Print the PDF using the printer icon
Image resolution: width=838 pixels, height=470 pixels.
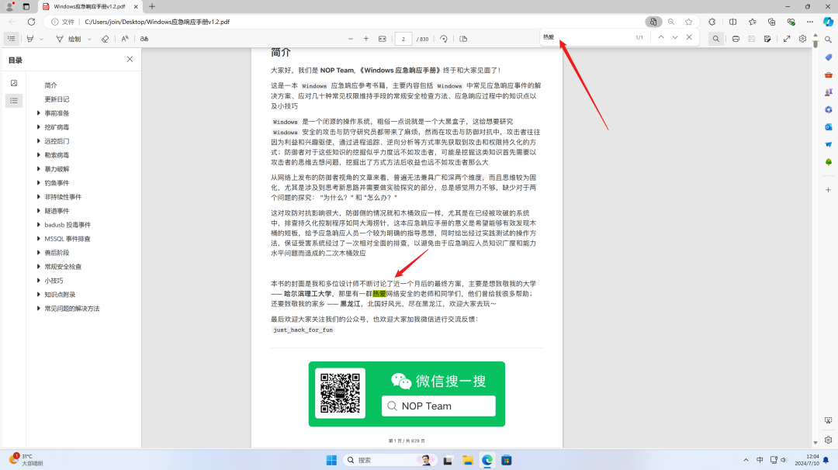pyautogui.click(x=736, y=37)
